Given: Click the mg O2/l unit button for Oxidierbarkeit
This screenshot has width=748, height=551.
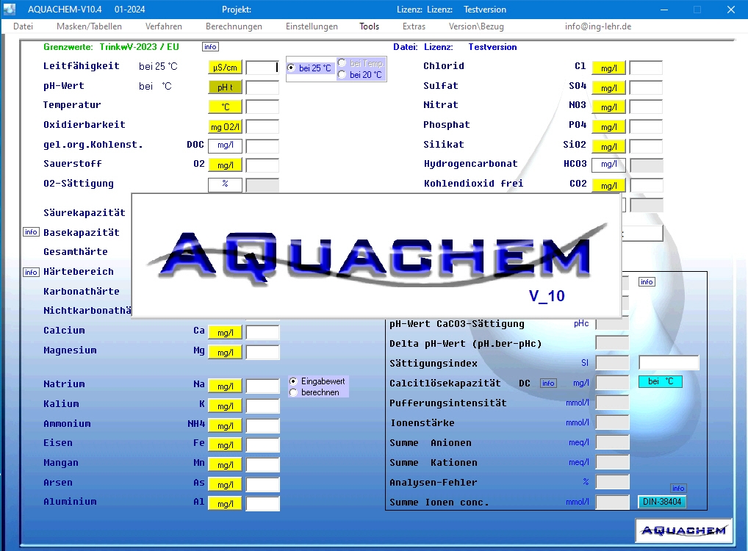Looking at the screenshot, I should point(225,127).
